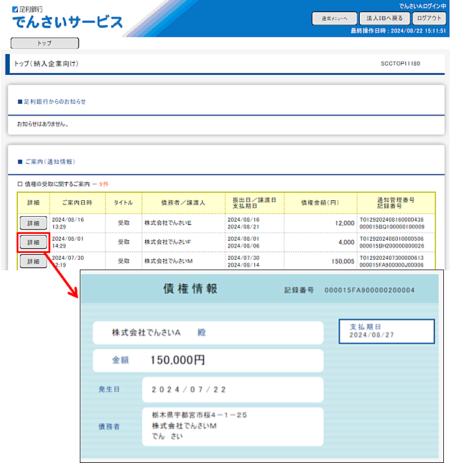
Task: Click the 発生日 2024/07/22 field
Action: tap(231, 389)
